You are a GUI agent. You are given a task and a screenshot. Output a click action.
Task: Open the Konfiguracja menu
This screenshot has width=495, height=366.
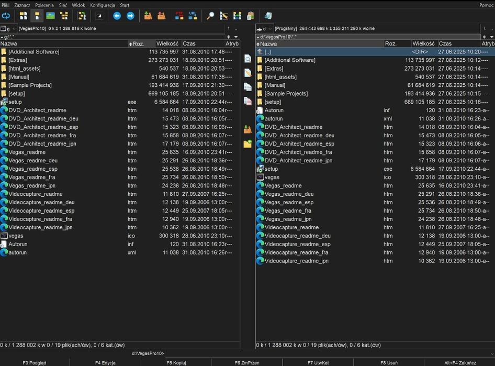[102, 5]
